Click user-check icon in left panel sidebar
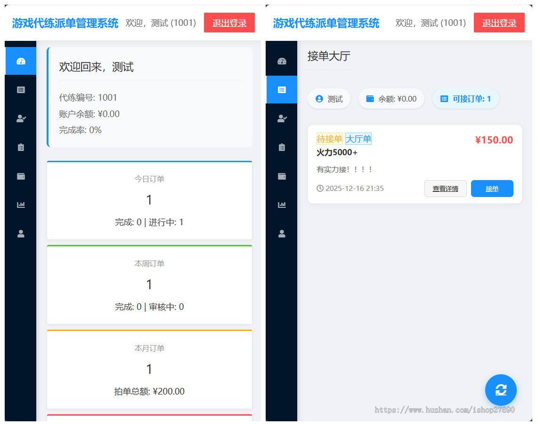537x426 pixels. point(21,118)
